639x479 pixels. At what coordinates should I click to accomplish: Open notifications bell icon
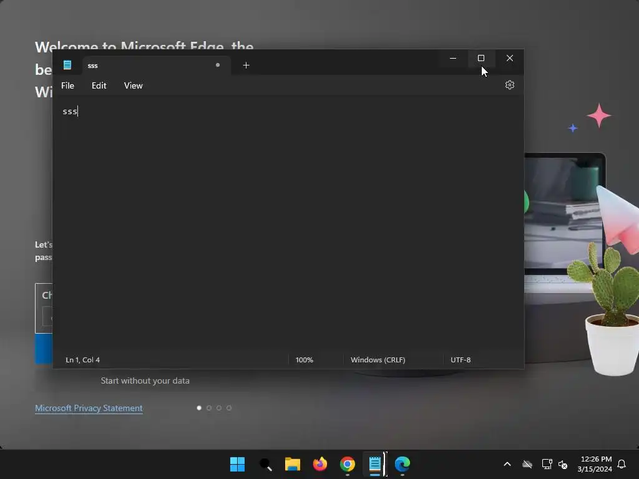coord(622,464)
